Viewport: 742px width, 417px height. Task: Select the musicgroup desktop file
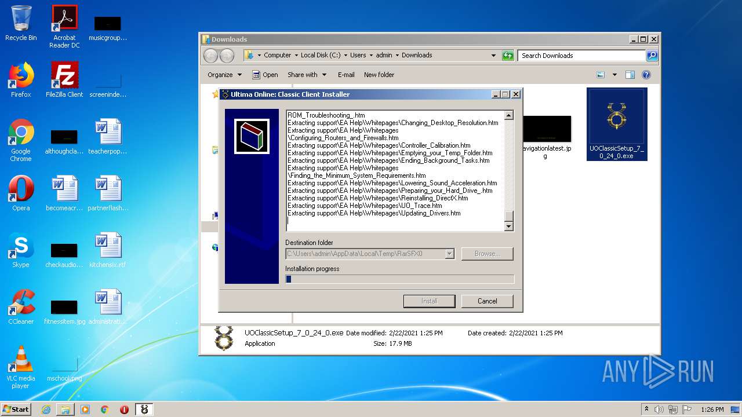[x=108, y=28]
